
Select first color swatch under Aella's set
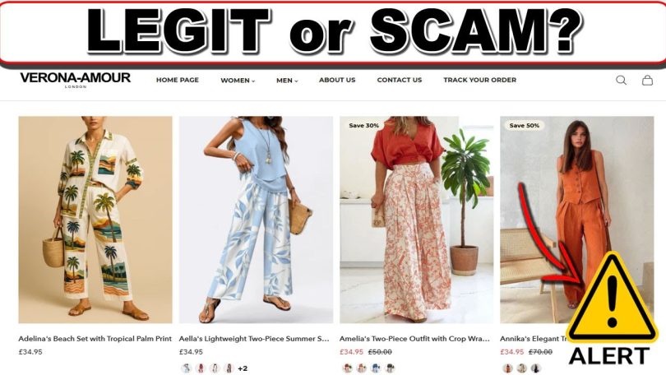pos(186,368)
